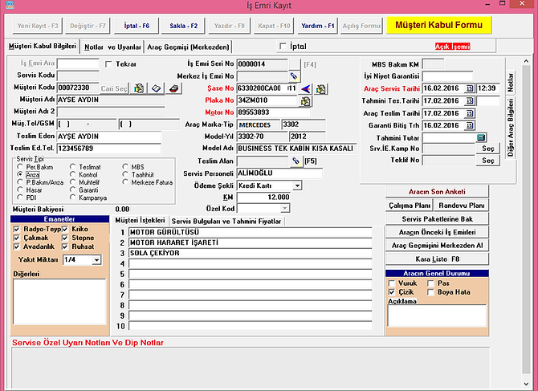Image resolution: width=538 pixels, height=391 pixels.
Task: Open calendar for Araç Teslim Tarihi
Action: (x=470, y=113)
